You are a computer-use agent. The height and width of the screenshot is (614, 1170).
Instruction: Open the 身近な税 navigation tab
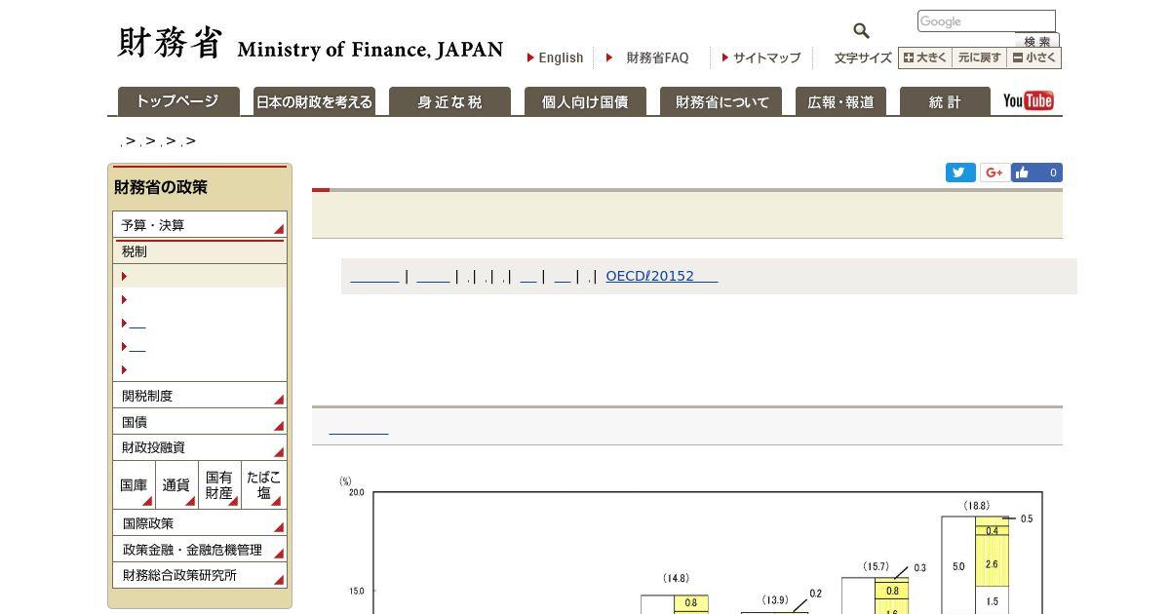point(449,101)
